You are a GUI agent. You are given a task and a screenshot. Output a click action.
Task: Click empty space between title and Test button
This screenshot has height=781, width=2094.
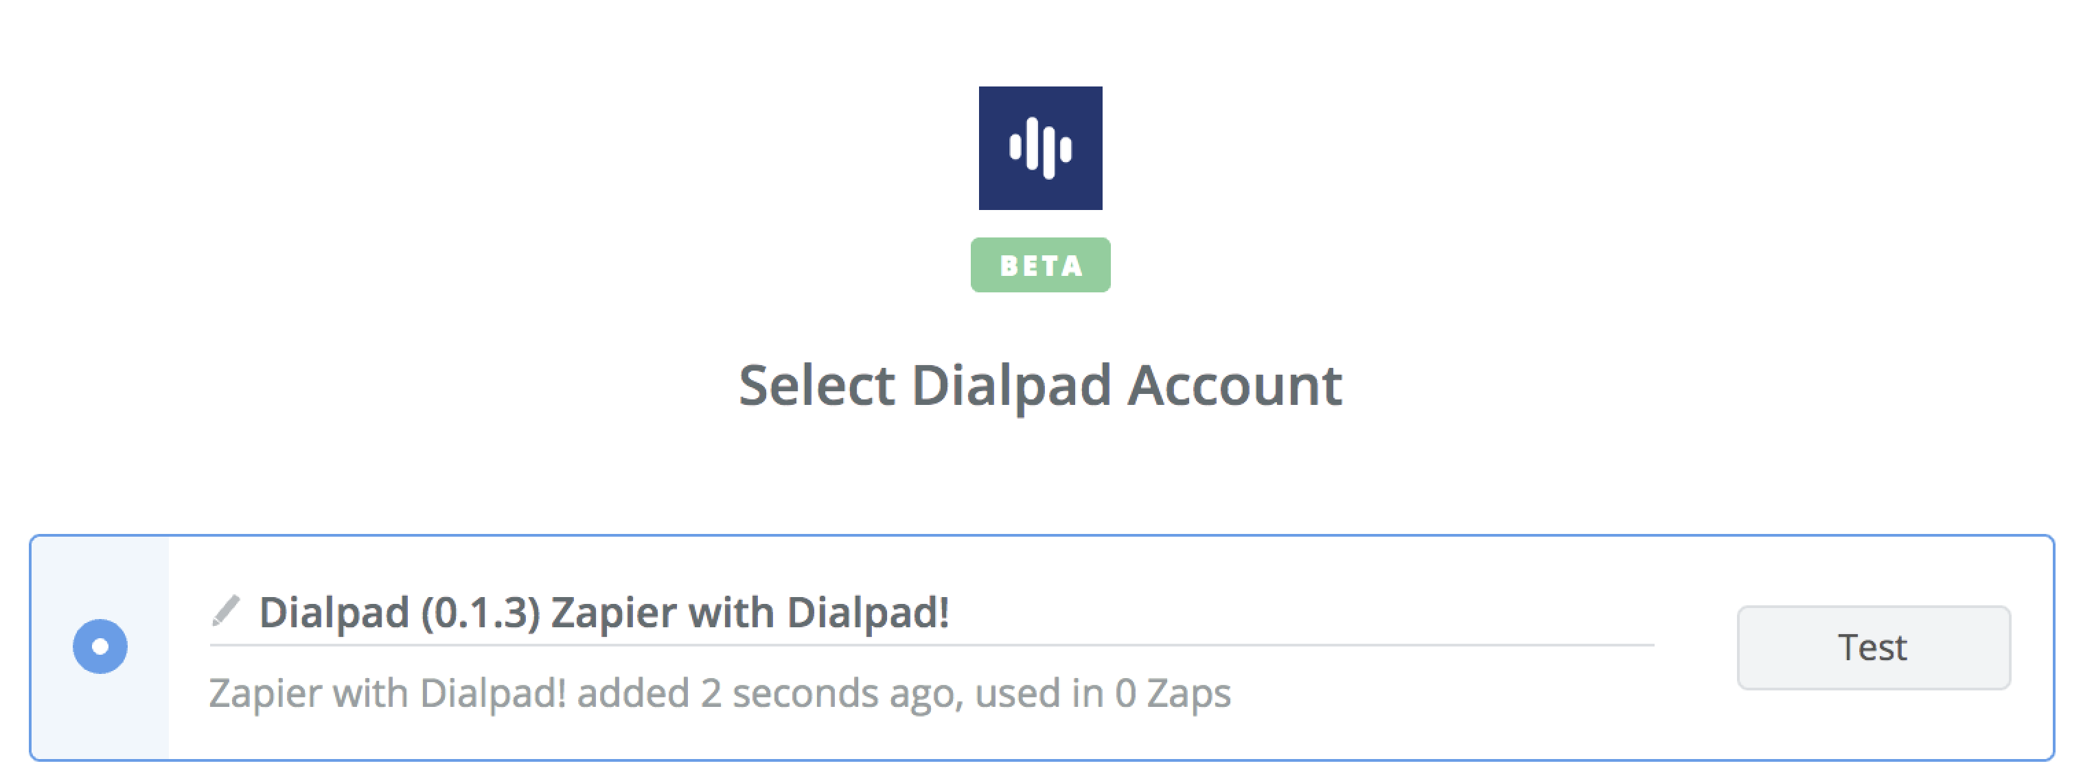click(1342, 611)
